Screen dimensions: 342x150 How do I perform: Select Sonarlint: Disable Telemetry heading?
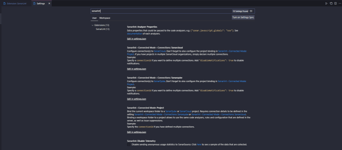[x=141, y=141]
